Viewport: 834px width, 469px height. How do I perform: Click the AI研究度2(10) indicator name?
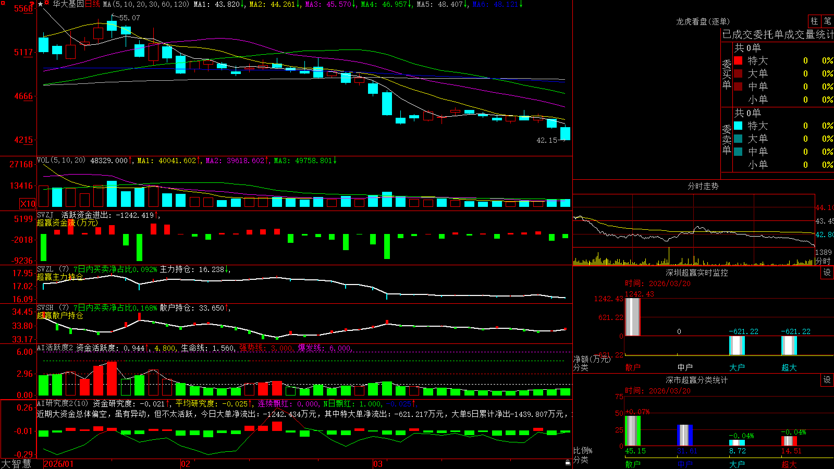(x=63, y=403)
